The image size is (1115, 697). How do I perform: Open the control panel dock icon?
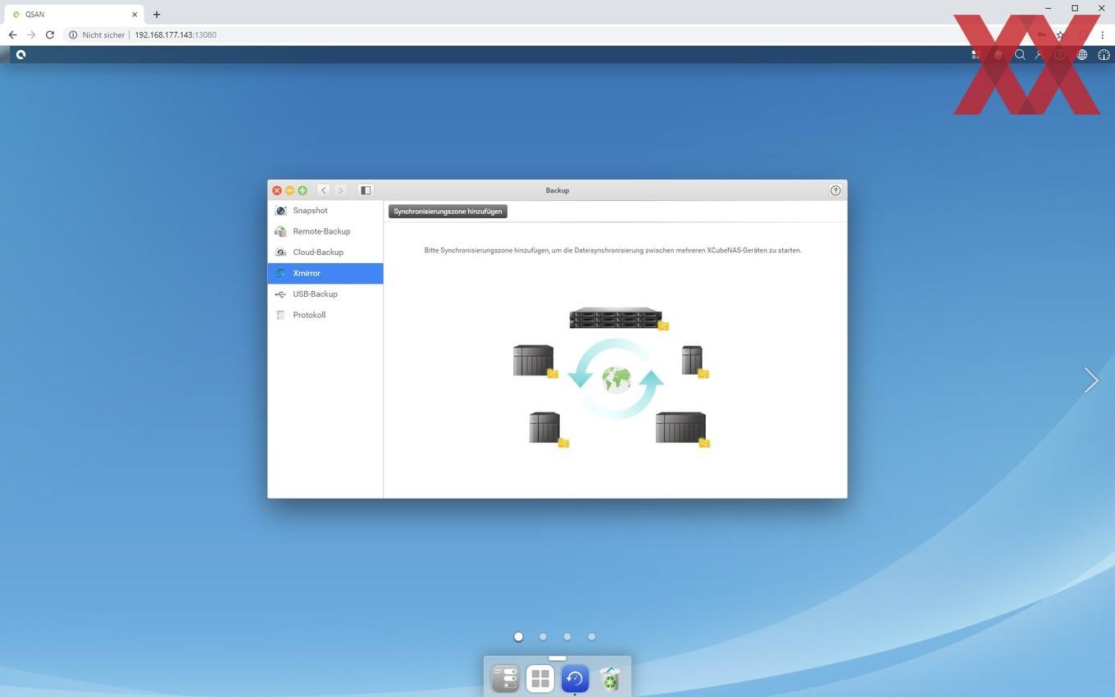tap(505, 678)
